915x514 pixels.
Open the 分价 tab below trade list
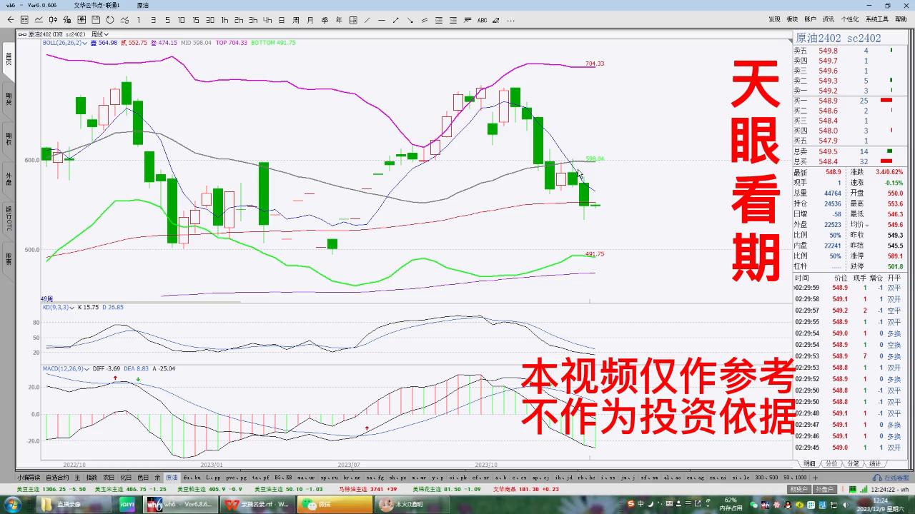(831, 463)
